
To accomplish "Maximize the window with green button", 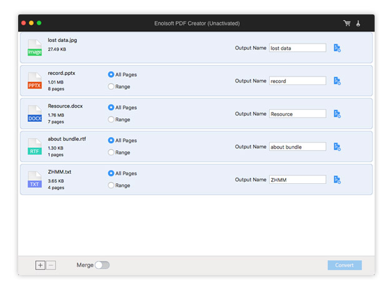I will 39,23.
